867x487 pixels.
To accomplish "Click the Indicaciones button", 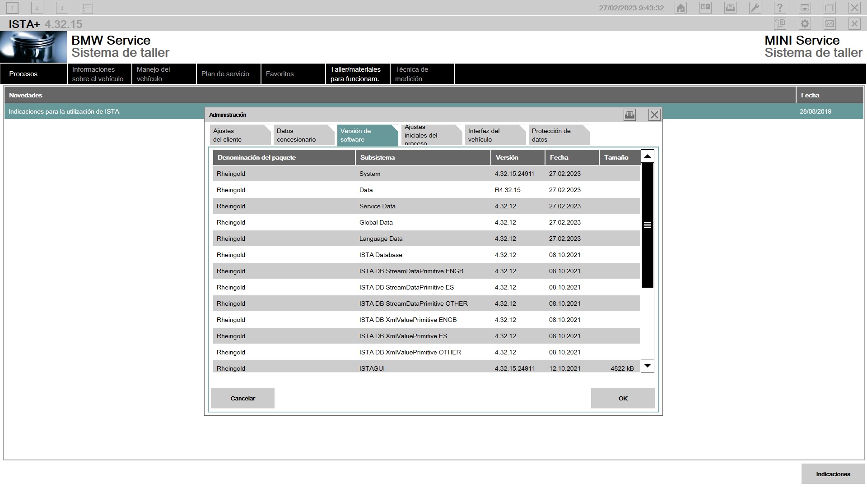I will point(833,474).
